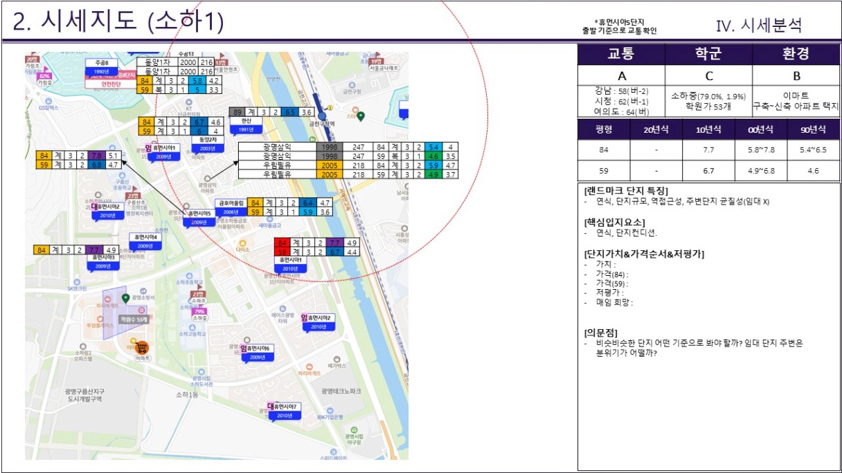This screenshot has width=842, height=473.
Task: Select the 임휴먼시아6 2009년 marker
Action: point(256,353)
